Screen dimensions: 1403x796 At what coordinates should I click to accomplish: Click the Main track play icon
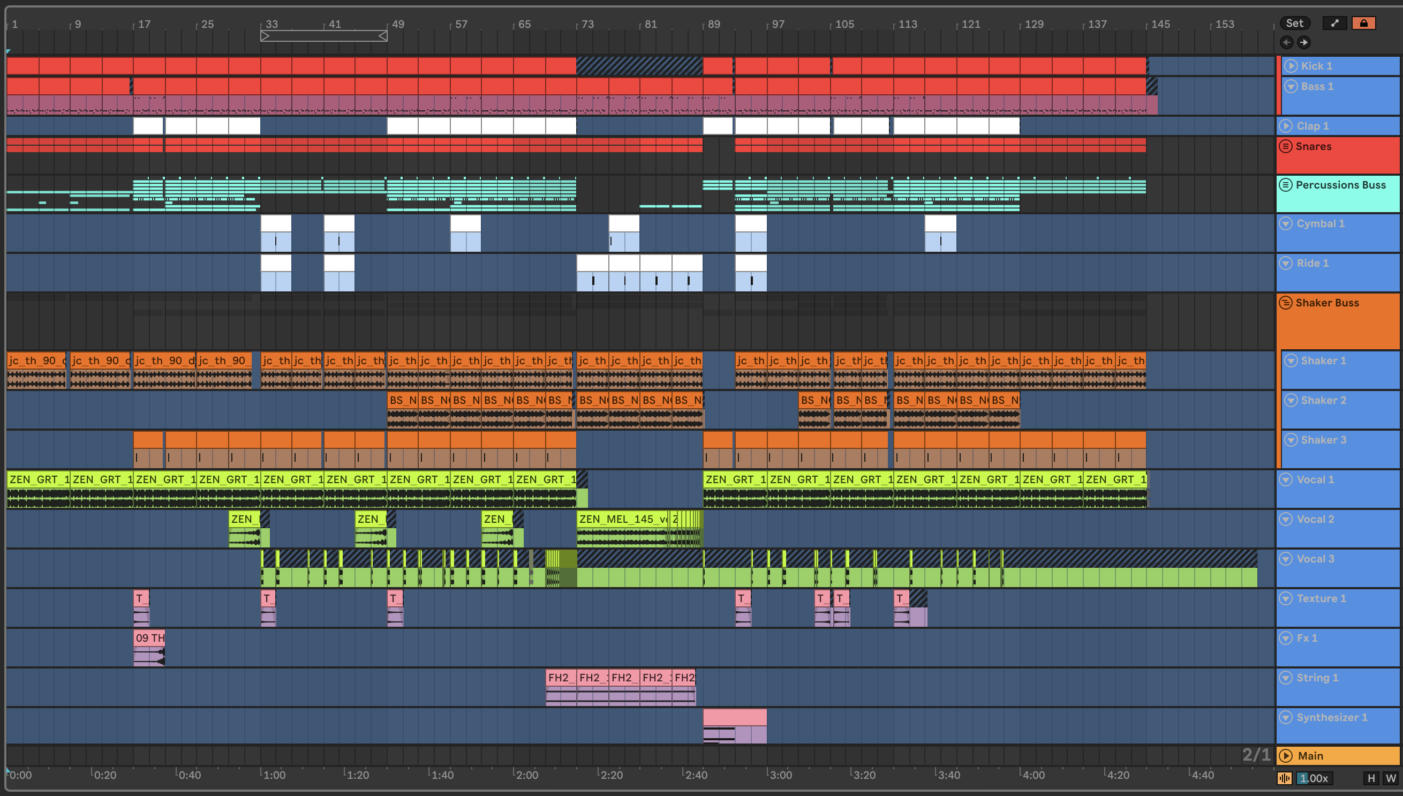pos(1286,755)
